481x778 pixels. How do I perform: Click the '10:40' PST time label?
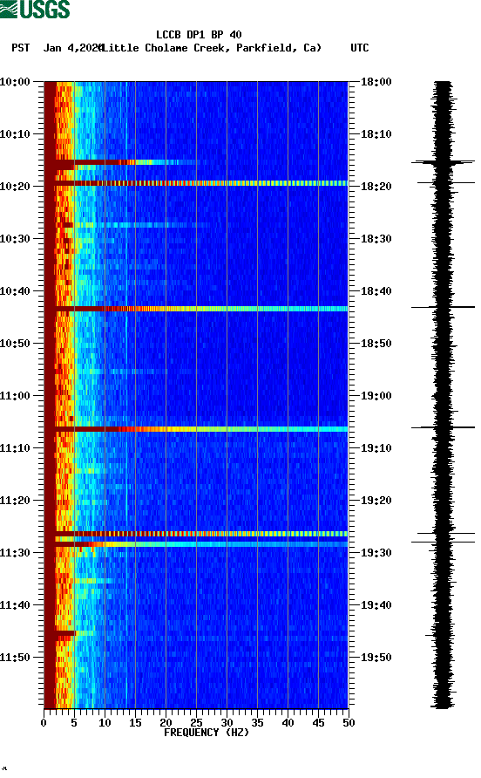coord(15,291)
